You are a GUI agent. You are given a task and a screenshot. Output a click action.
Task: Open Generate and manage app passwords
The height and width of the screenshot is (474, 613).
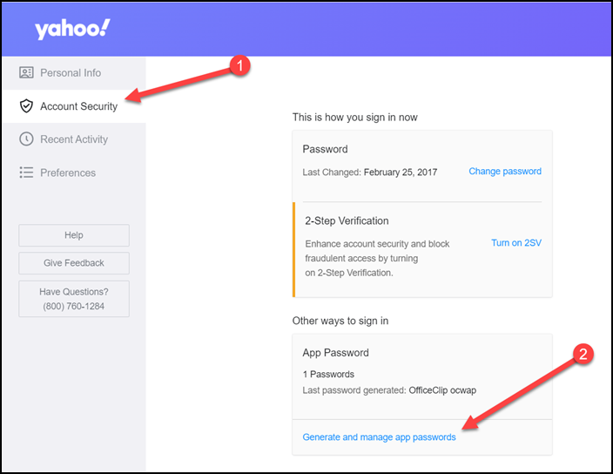[379, 437]
